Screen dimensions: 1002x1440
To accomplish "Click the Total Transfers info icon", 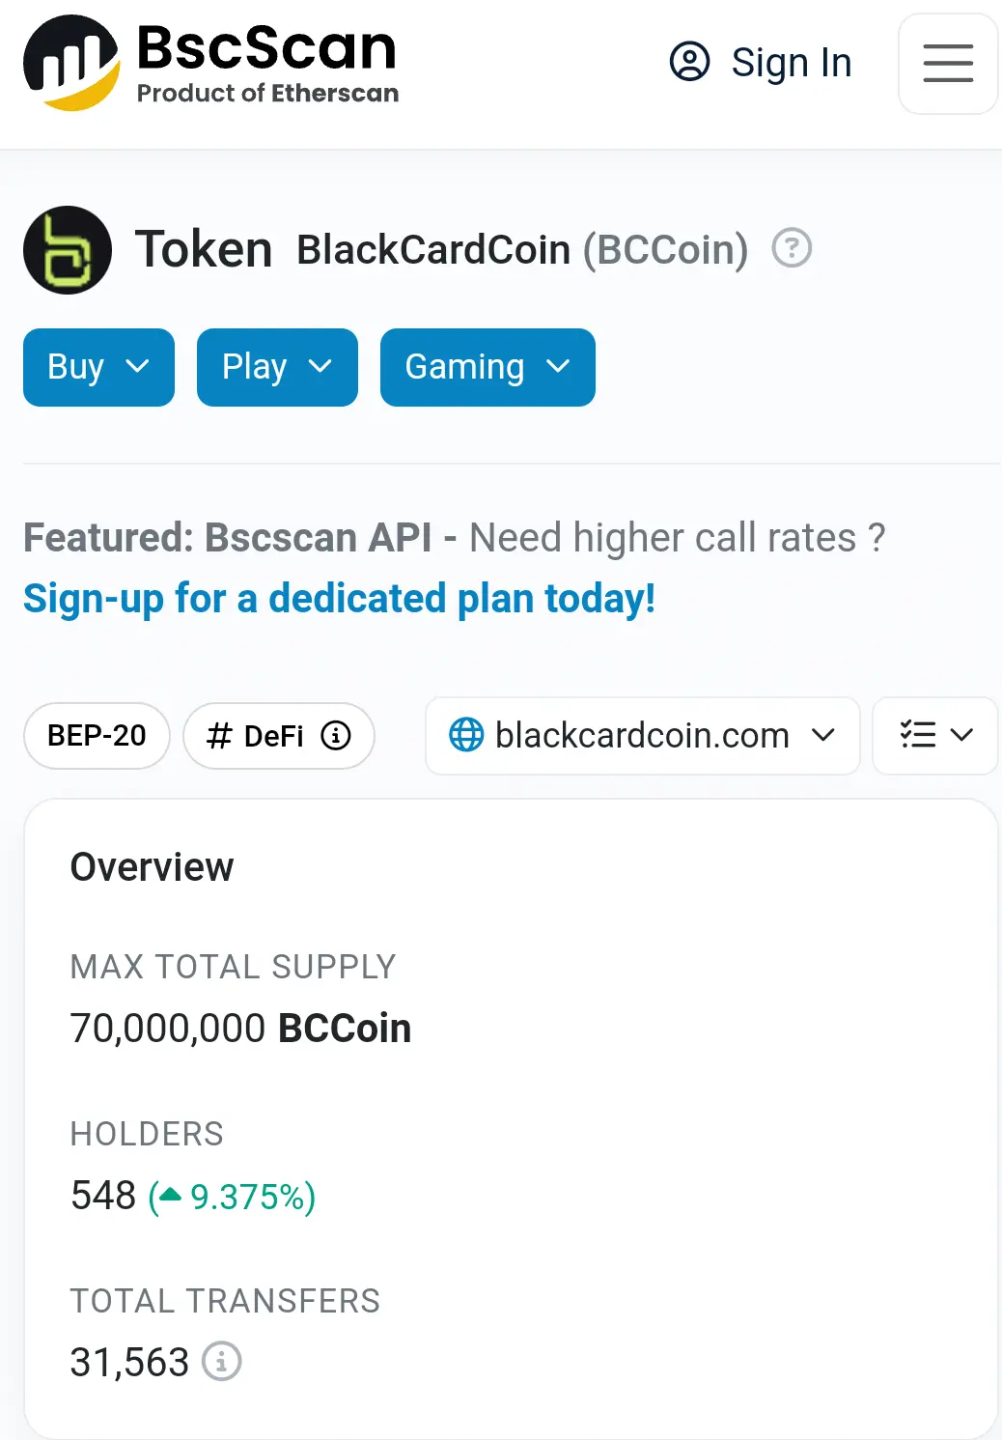I will coord(222,1362).
